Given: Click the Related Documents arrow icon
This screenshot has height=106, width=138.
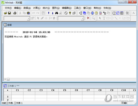Looking at the screenshot, I should point(104,13).
